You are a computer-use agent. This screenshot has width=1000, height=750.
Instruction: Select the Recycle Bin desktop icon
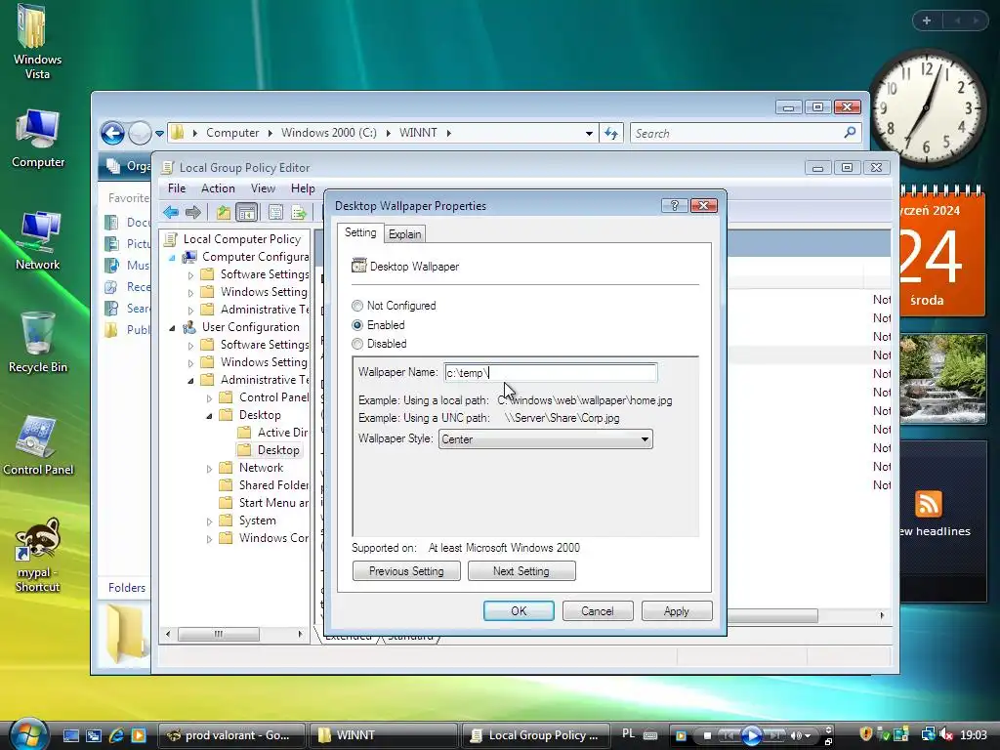[x=38, y=343]
